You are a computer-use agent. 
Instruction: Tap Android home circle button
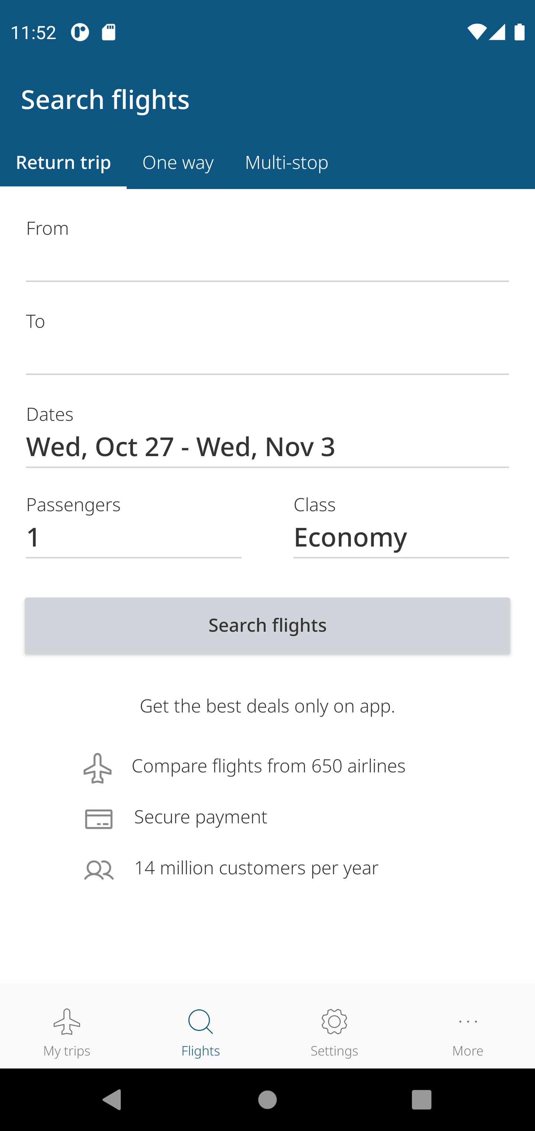(267, 1099)
